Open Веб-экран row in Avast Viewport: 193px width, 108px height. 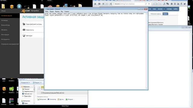[x=33, y=36]
